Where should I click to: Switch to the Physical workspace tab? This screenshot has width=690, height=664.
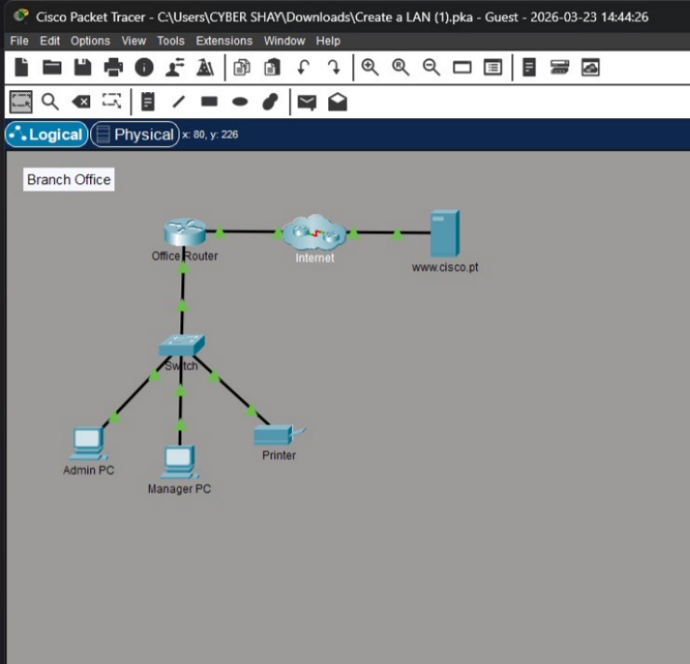(x=135, y=134)
